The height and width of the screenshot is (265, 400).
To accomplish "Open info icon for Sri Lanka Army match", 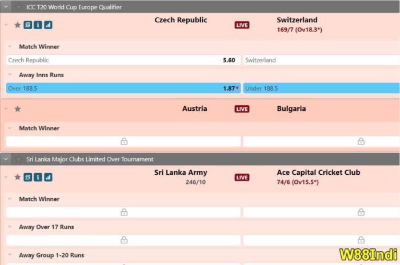I will pyautogui.click(x=38, y=177).
